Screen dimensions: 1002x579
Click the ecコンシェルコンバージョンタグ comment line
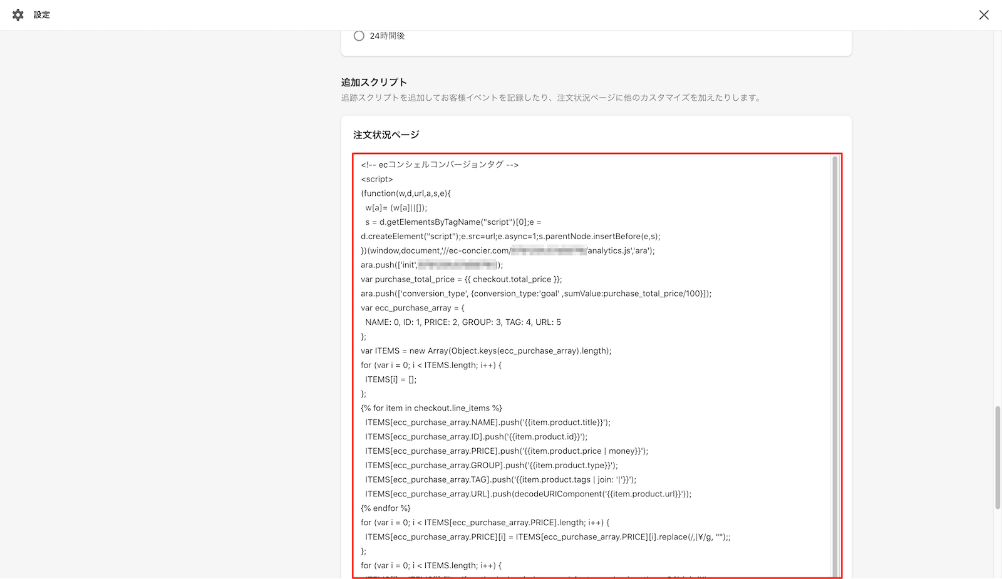pyautogui.click(x=440, y=165)
